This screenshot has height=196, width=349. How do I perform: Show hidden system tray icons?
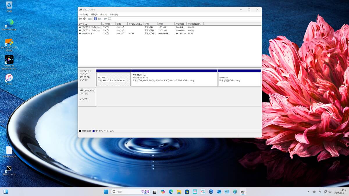point(308,192)
